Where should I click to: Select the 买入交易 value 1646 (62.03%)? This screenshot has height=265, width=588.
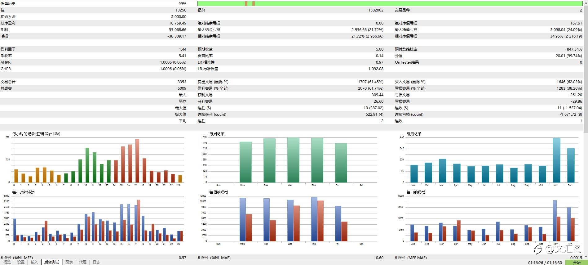point(569,82)
